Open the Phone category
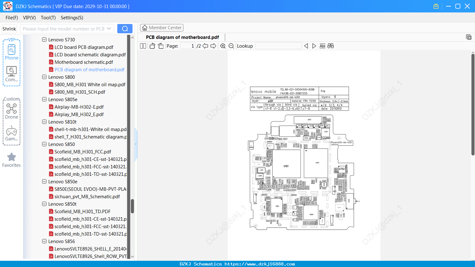The image size is (475, 267). pyautogui.click(x=12, y=52)
